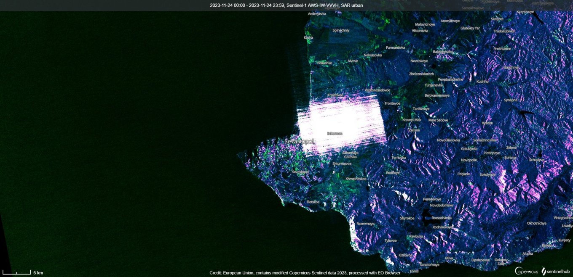Click the Sentinel-1 date header text
This screenshot has height=277, width=573.
pyautogui.click(x=286, y=5)
